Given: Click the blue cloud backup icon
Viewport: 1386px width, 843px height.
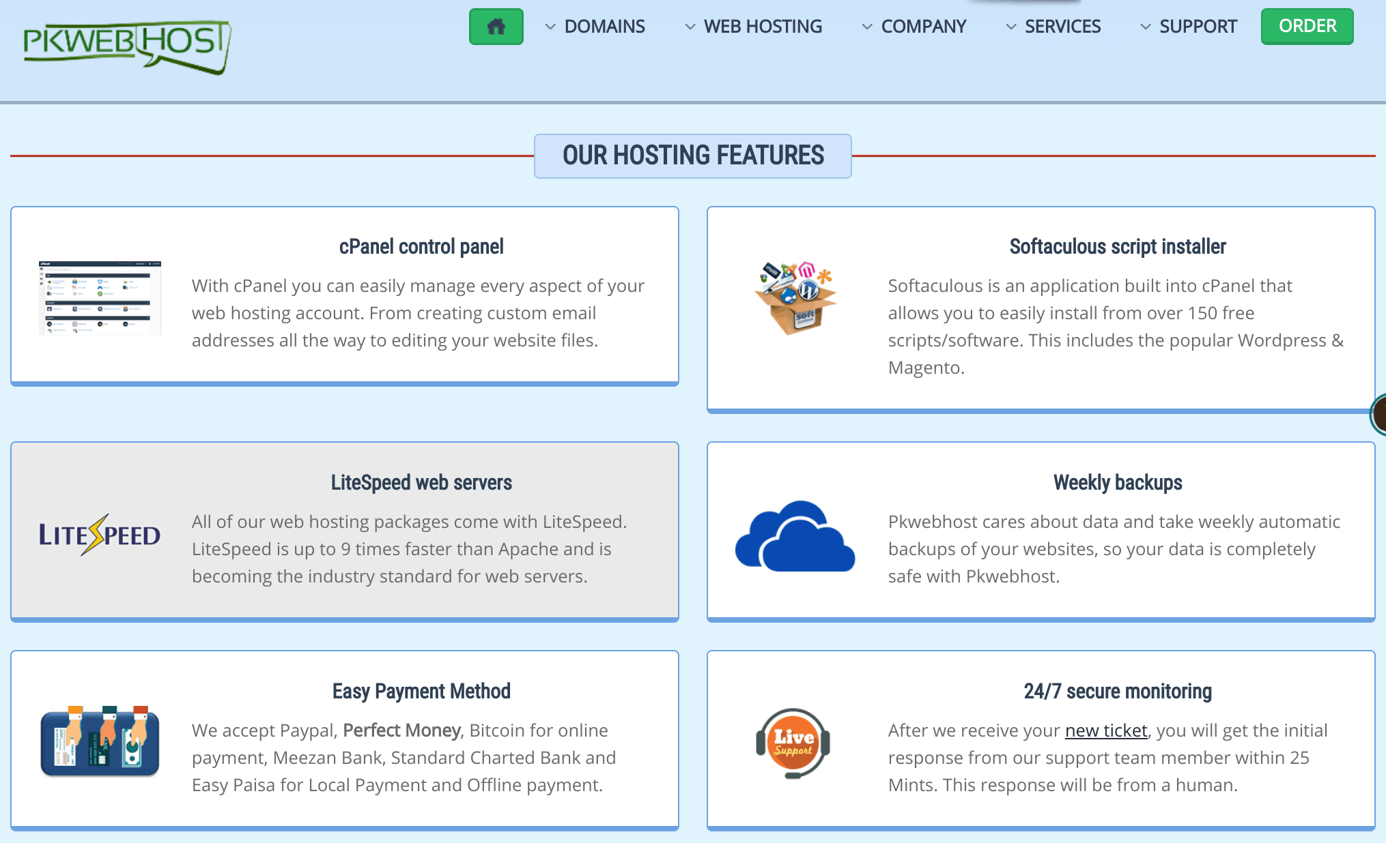Looking at the screenshot, I should coord(795,535).
